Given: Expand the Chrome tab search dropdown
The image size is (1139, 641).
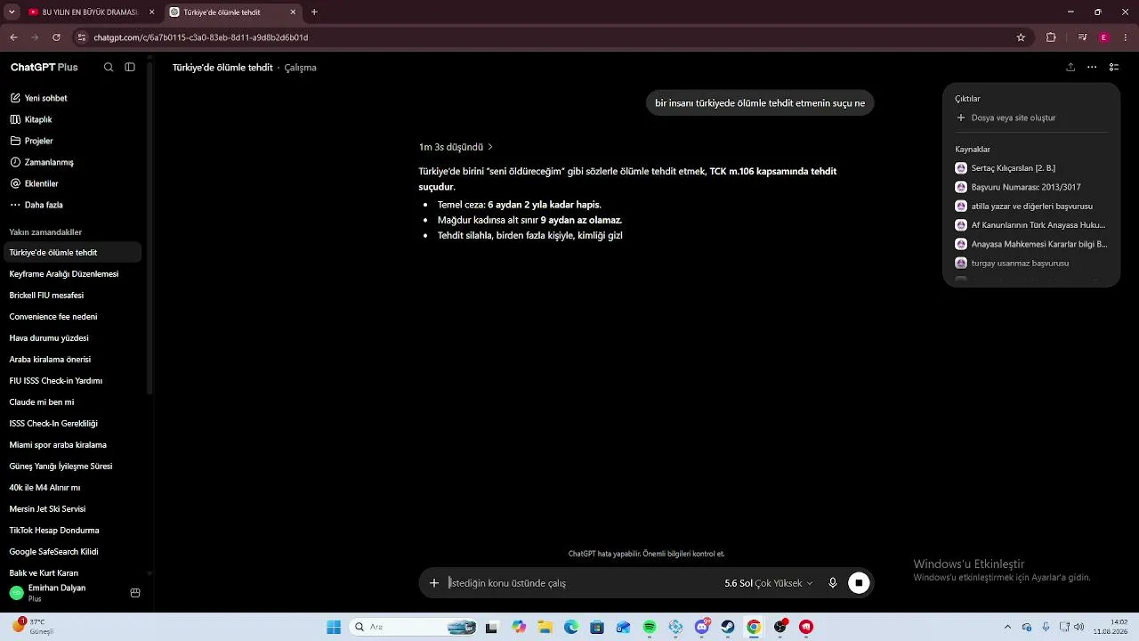Looking at the screenshot, I should coord(12,12).
